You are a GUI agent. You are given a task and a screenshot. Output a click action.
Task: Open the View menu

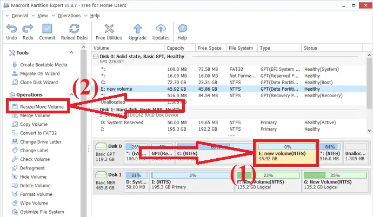click(x=43, y=16)
